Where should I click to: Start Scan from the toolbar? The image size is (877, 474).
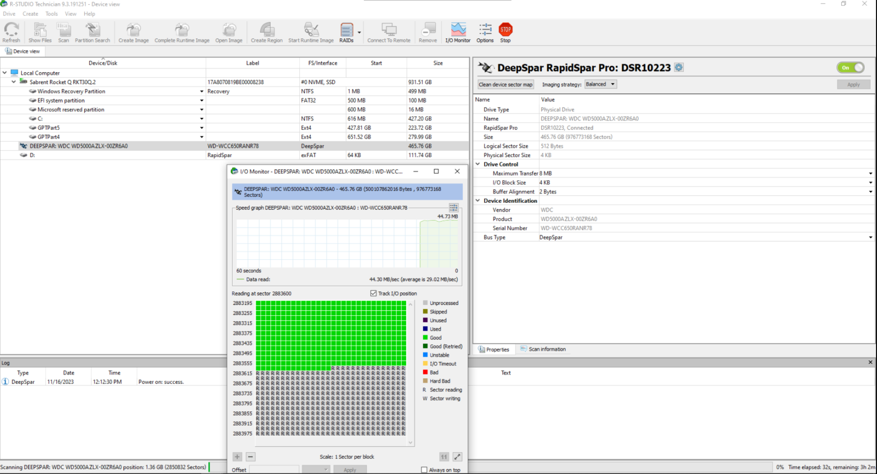pos(64,33)
